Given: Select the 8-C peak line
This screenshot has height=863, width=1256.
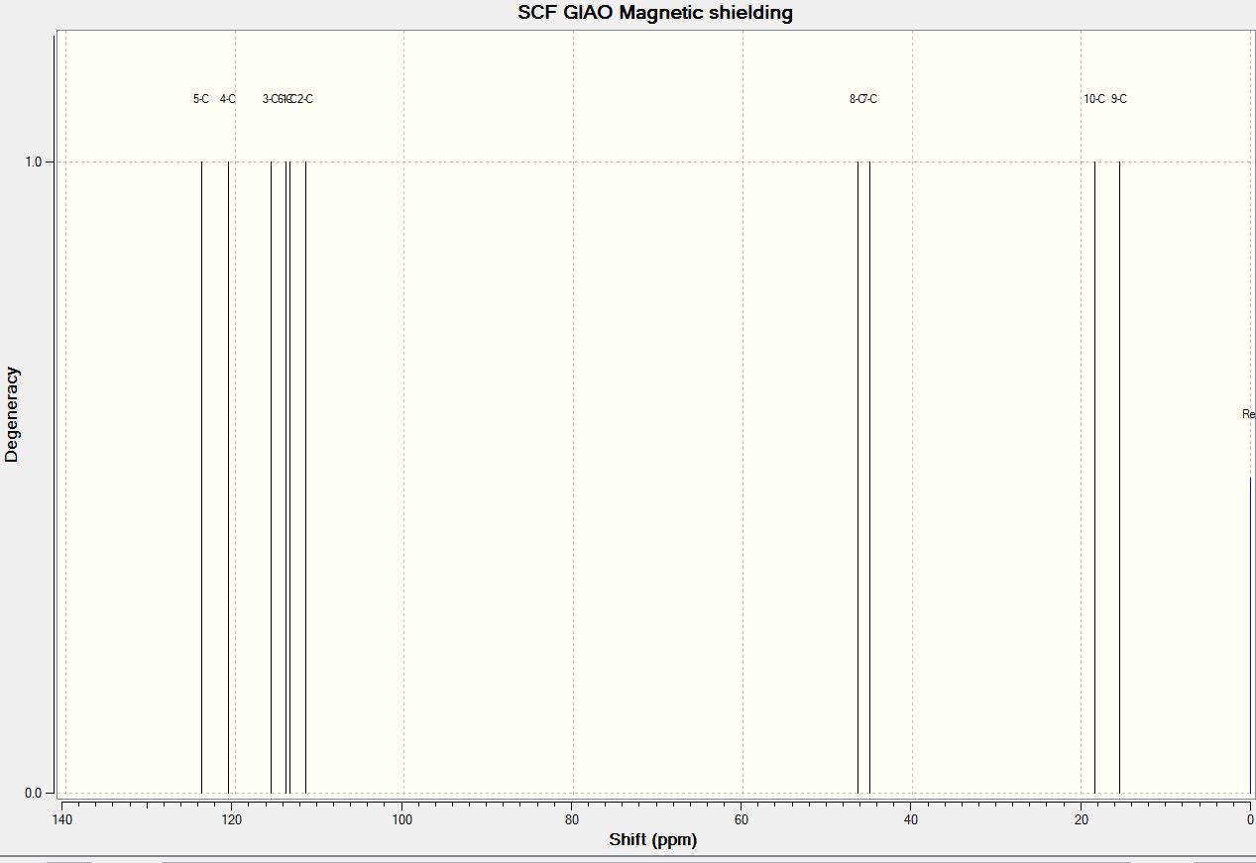Looking at the screenshot, I should point(857,477).
